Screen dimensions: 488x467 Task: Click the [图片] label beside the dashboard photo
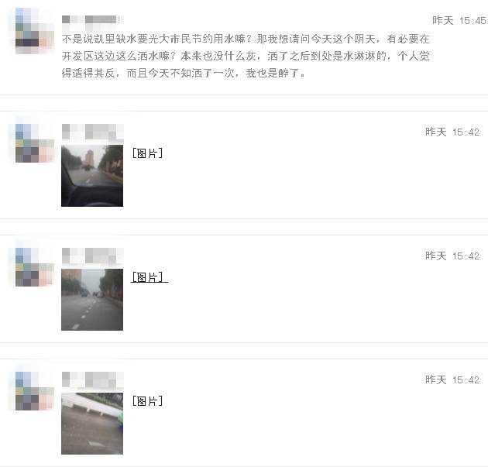click(x=147, y=153)
